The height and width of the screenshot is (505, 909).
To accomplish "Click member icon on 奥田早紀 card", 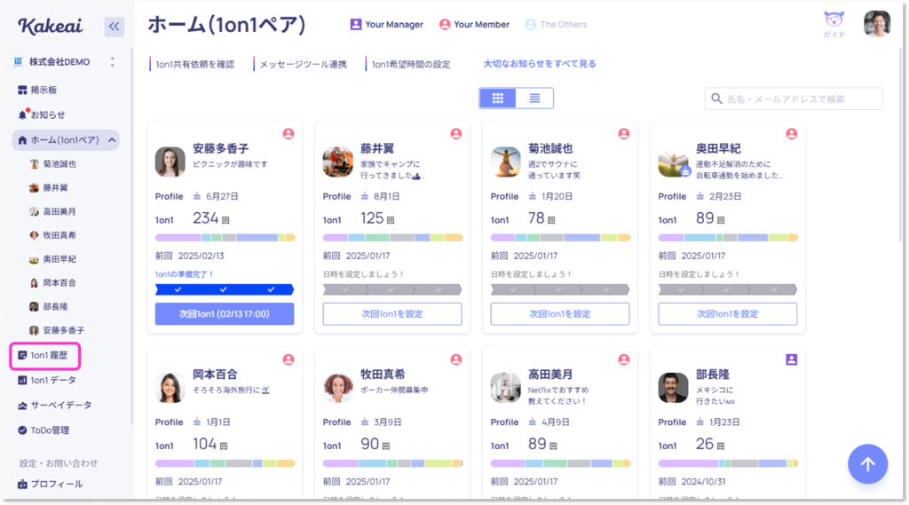I will pyautogui.click(x=791, y=134).
